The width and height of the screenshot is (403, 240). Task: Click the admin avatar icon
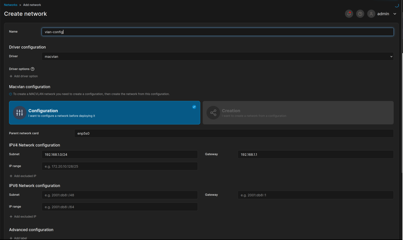pos(371,14)
